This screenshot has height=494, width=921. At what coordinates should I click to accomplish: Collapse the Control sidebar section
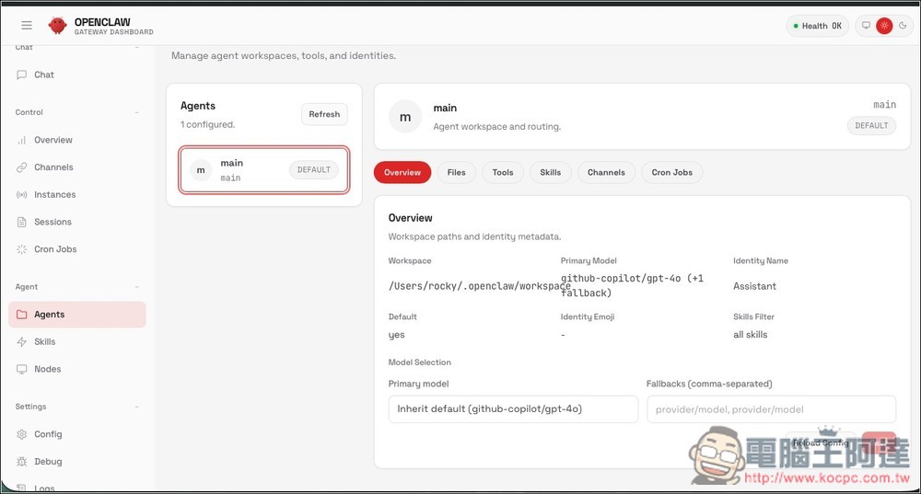[x=137, y=112]
